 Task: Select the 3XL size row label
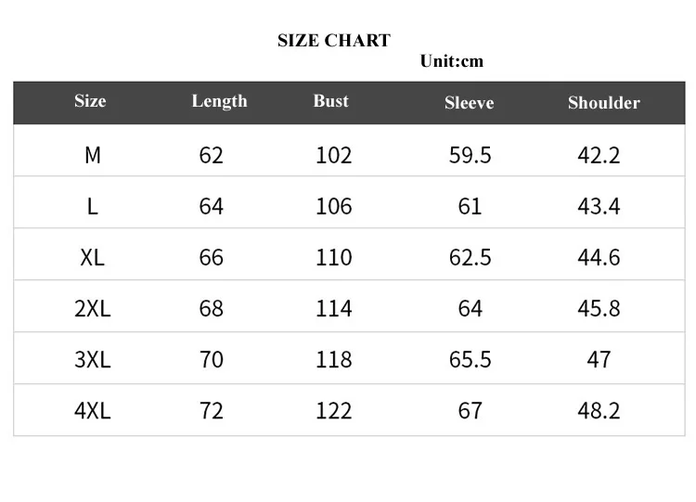point(92,359)
